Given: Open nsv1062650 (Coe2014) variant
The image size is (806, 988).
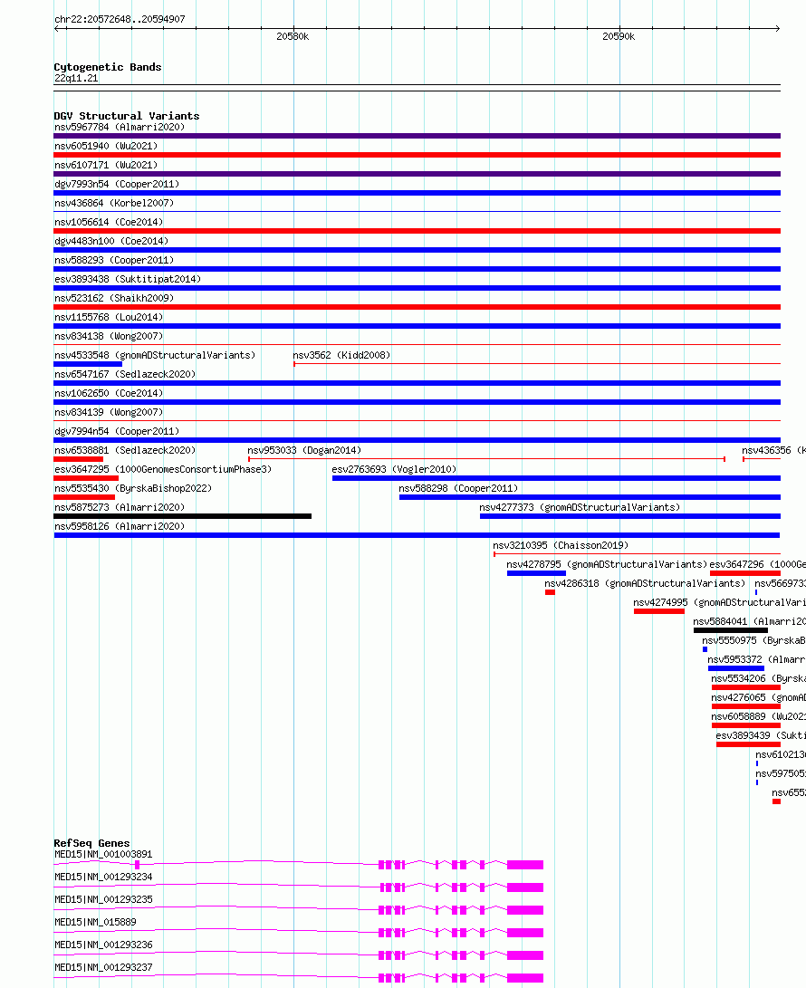Looking at the screenshot, I should (x=109, y=392).
